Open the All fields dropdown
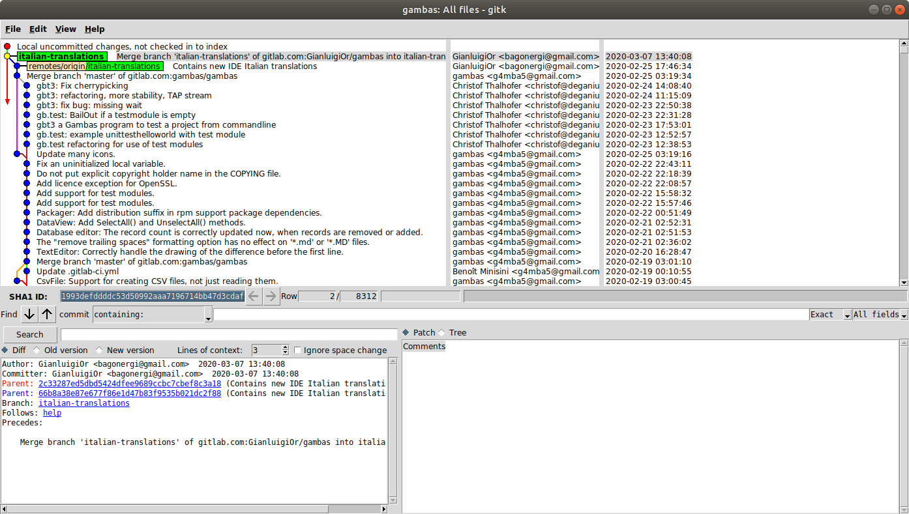 tap(880, 315)
